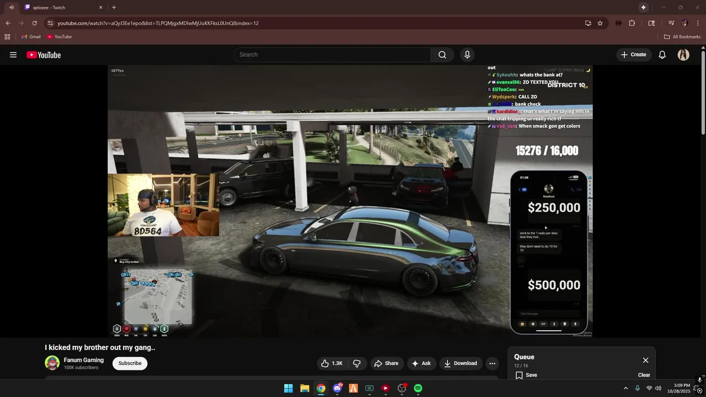Save the queue as playlist
This screenshot has width=706, height=397.
(526, 375)
